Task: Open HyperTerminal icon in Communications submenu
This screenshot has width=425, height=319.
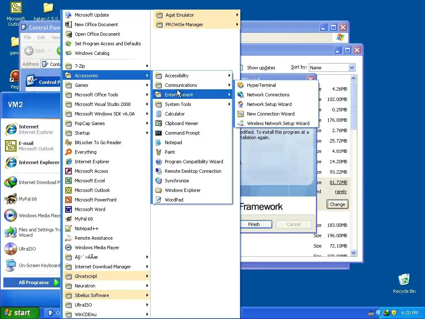Action: [240, 85]
